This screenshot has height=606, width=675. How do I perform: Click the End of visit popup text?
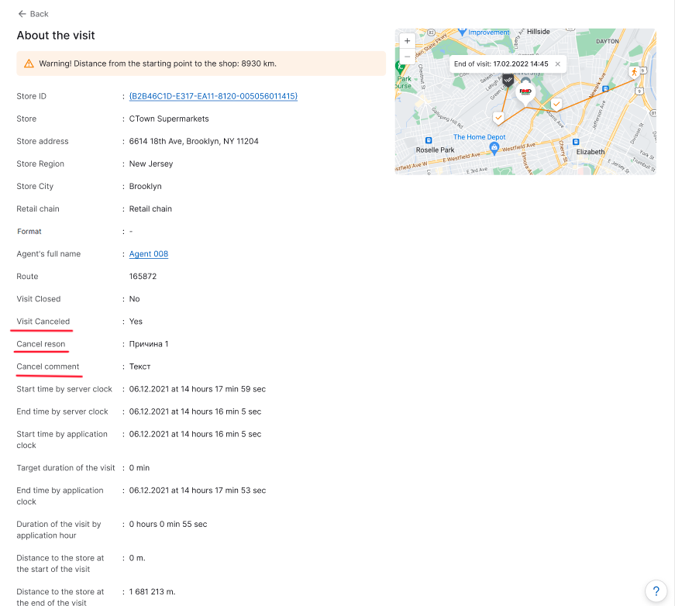coord(501,64)
